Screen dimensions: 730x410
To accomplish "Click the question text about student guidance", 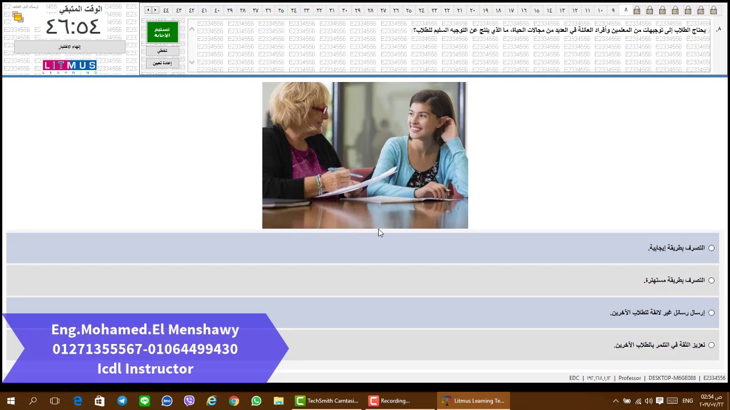I will (x=559, y=30).
